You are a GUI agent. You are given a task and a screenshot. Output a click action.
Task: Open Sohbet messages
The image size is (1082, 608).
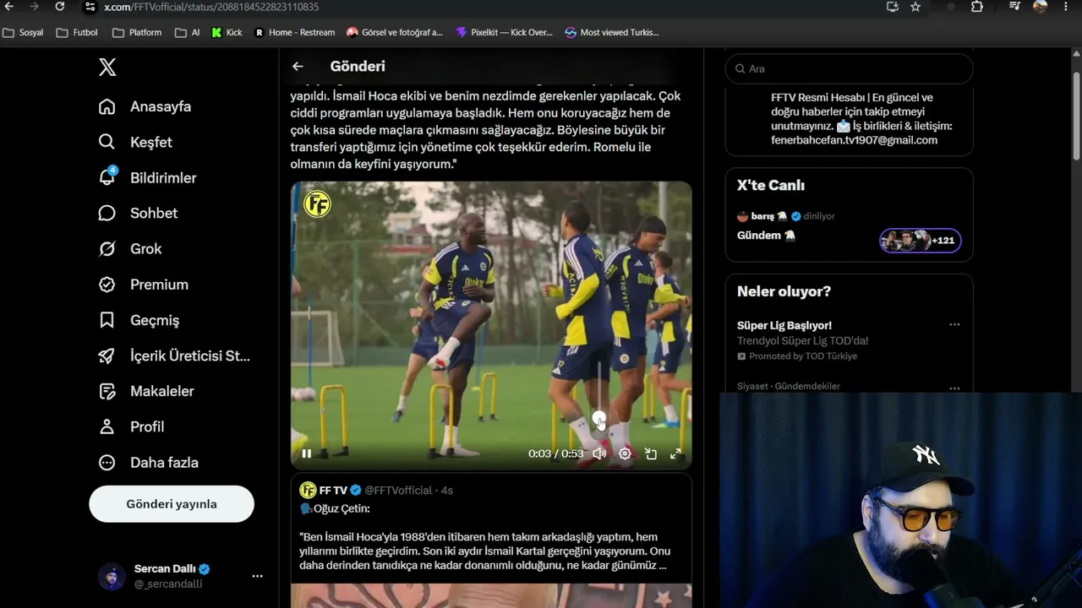(138, 213)
